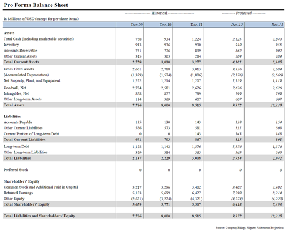The image size is (288, 232).
Task: Click the Goodwill, Net Dec-09 value 2,784
Action: (137, 88)
